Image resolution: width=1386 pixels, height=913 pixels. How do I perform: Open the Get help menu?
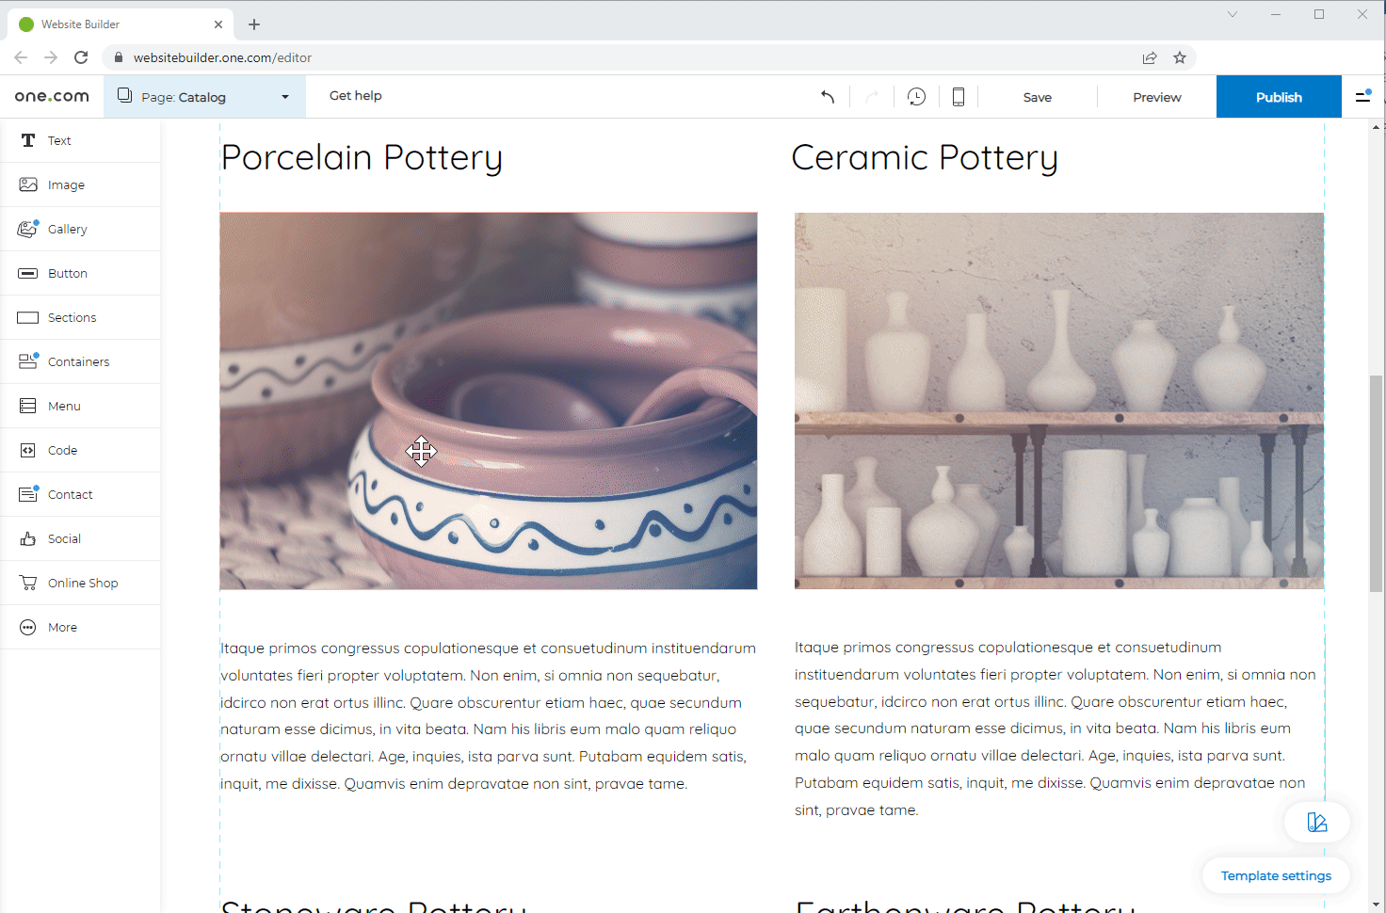coord(355,96)
